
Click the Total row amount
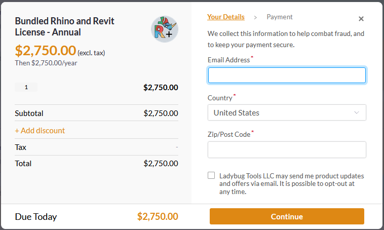click(x=161, y=163)
